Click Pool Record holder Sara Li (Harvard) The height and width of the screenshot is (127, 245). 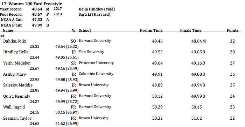click(x=94, y=15)
